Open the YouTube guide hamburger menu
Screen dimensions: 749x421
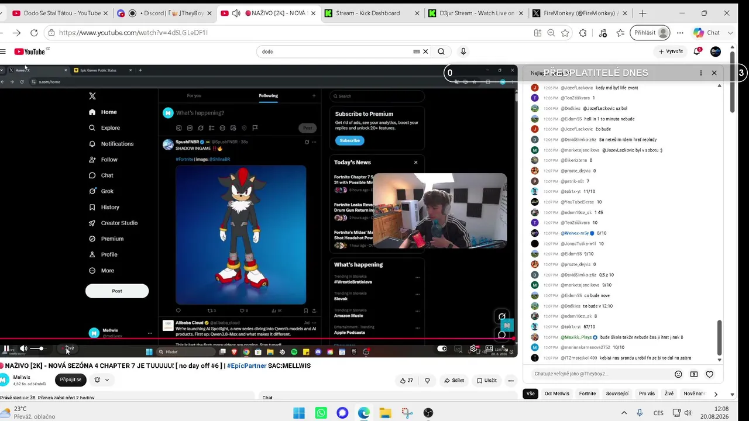tap(3, 51)
